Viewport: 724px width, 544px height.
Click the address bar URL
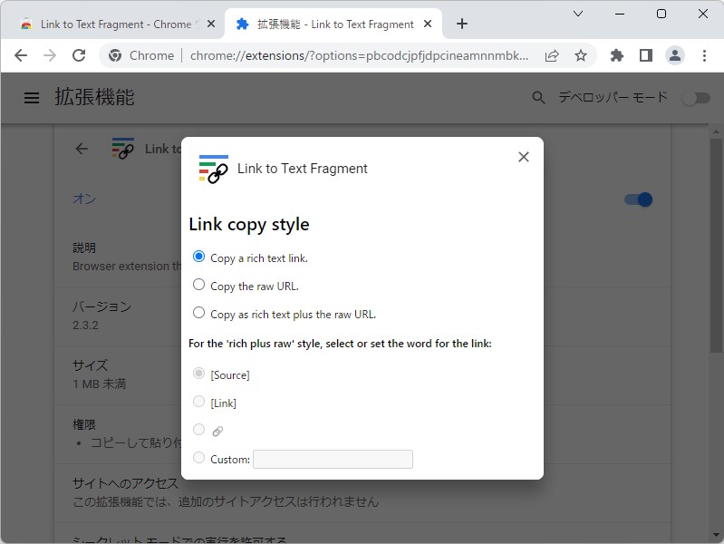tap(359, 56)
